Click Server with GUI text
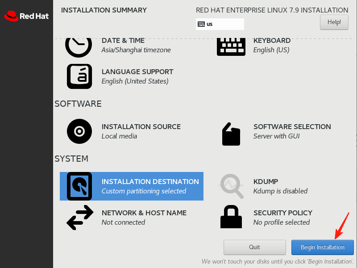The width and height of the screenshot is (357, 268). coord(276,136)
